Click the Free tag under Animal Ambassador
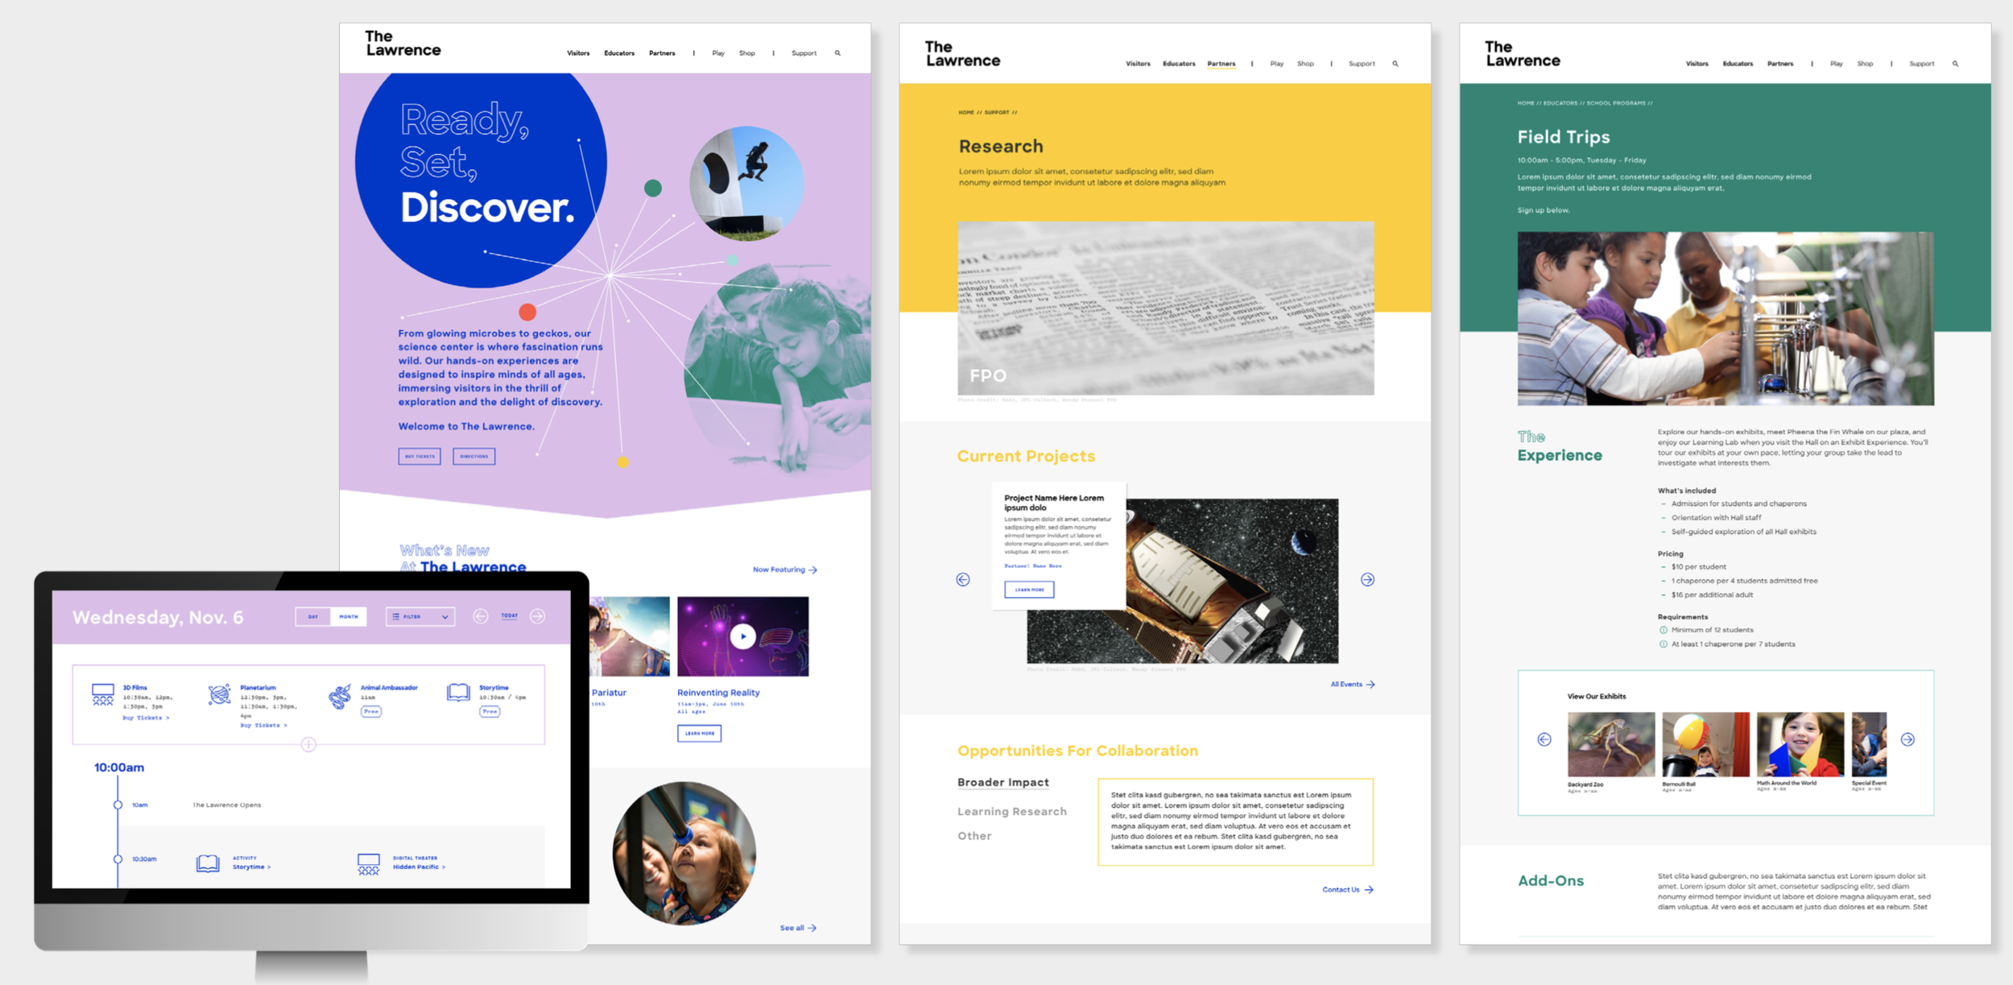The height and width of the screenshot is (985, 2013). click(371, 712)
